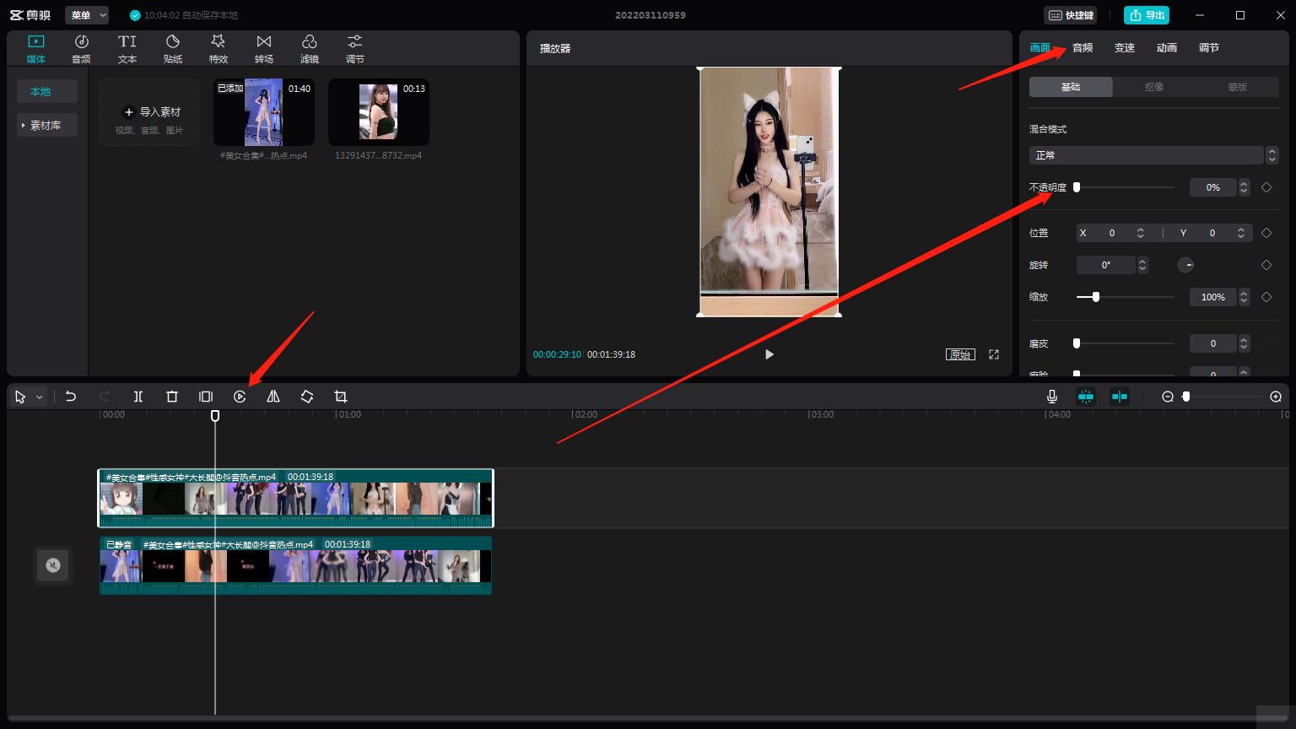1296x729 pixels.
Task: Delete the selected clip using trash icon
Action: click(172, 397)
